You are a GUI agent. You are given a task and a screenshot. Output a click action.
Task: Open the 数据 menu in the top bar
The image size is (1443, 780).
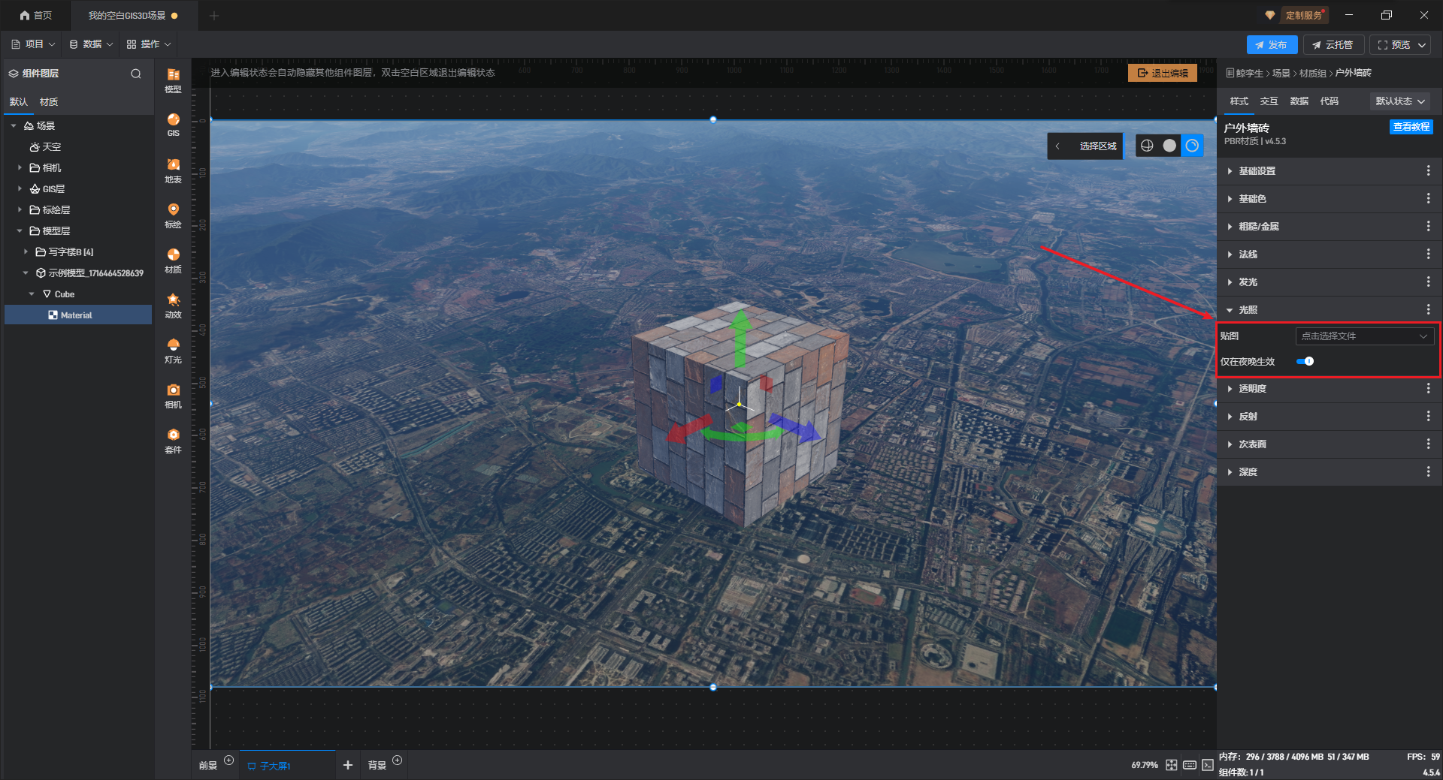[x=91, y=44]
